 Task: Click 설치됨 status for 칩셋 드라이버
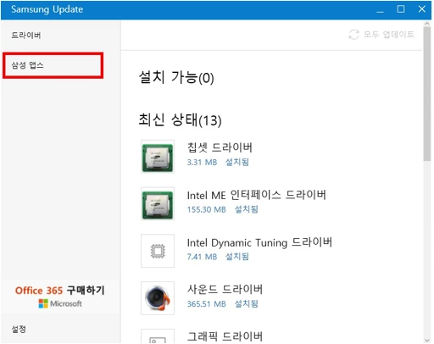[x=237, y=162]
